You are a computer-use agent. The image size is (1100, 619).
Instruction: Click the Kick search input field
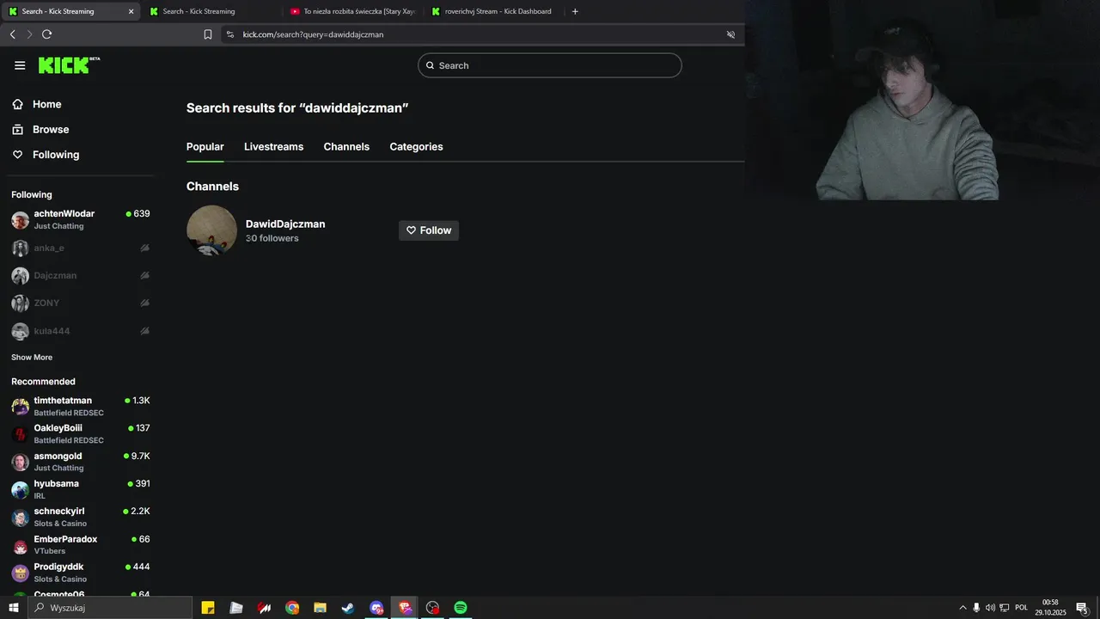pyautogui.click(x=550, y=65)
